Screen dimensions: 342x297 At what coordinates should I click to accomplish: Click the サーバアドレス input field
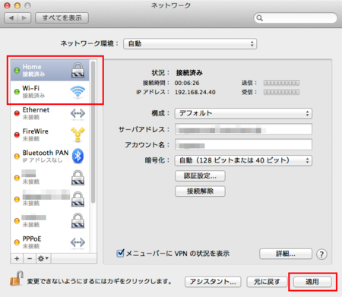(x=243, y=129)
